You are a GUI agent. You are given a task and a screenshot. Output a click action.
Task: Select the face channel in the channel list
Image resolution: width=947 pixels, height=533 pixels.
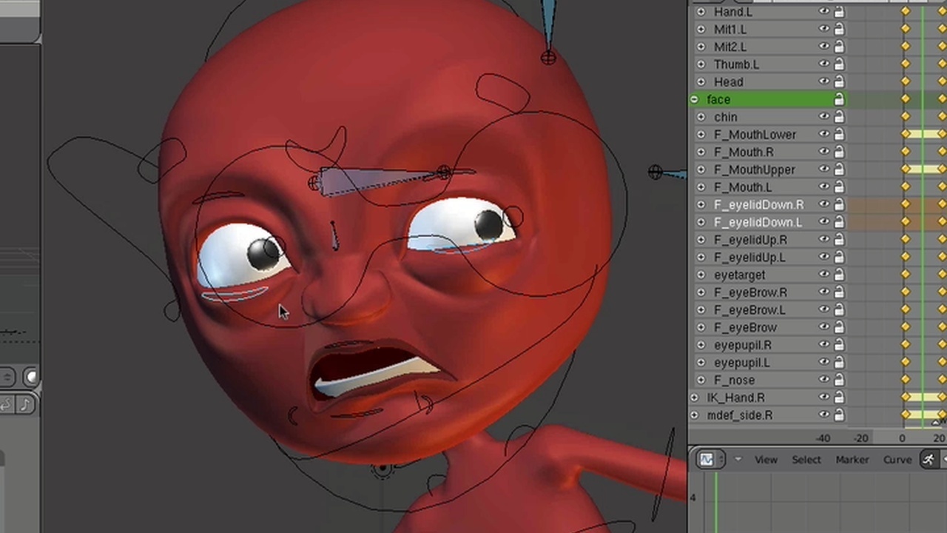(747, 99)
